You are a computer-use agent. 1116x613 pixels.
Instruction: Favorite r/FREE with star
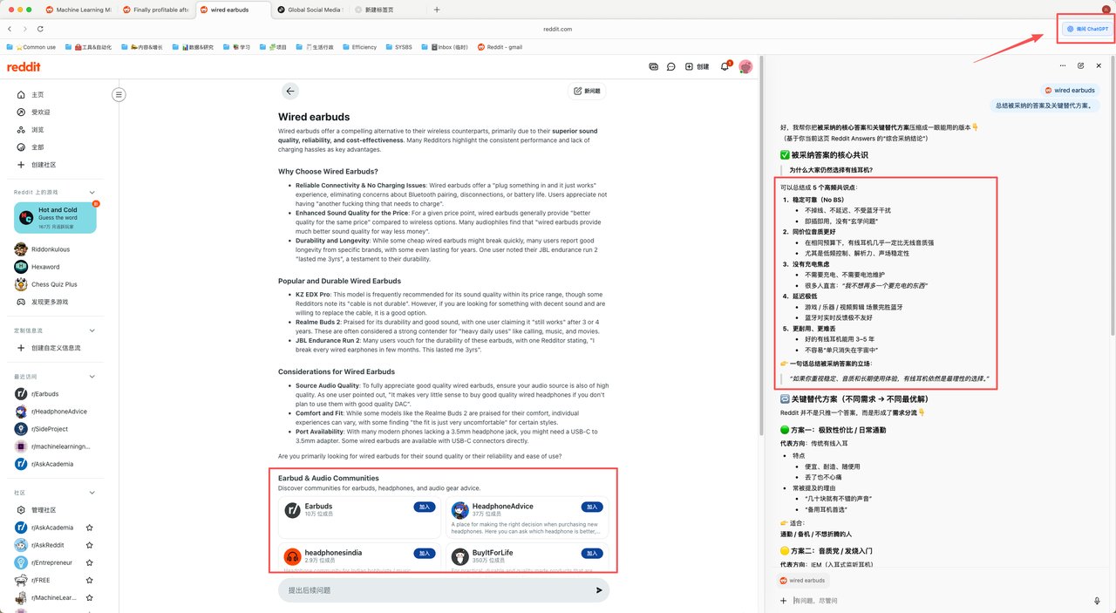tap(89, 580)
